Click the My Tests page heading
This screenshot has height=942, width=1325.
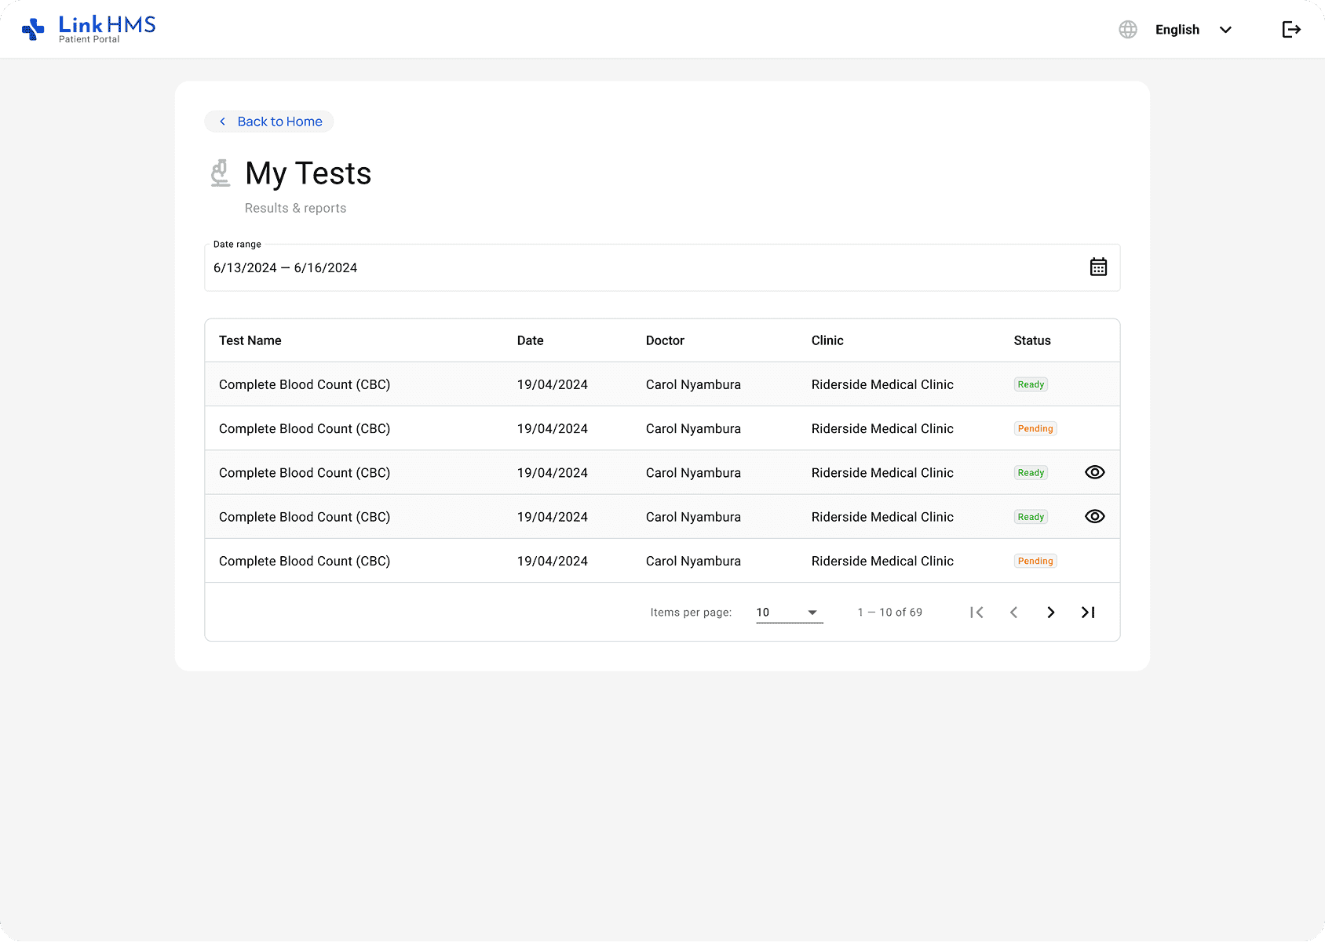click(308, 173)
